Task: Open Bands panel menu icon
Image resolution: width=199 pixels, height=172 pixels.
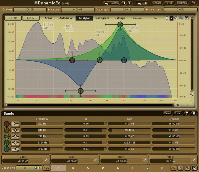Action: click(194, 113)
